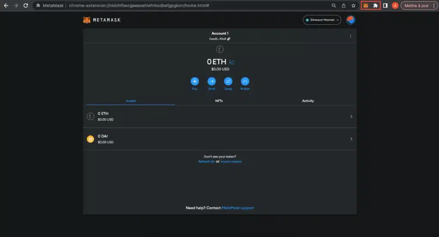Click the Refresh list link

[x=206, y=162]
